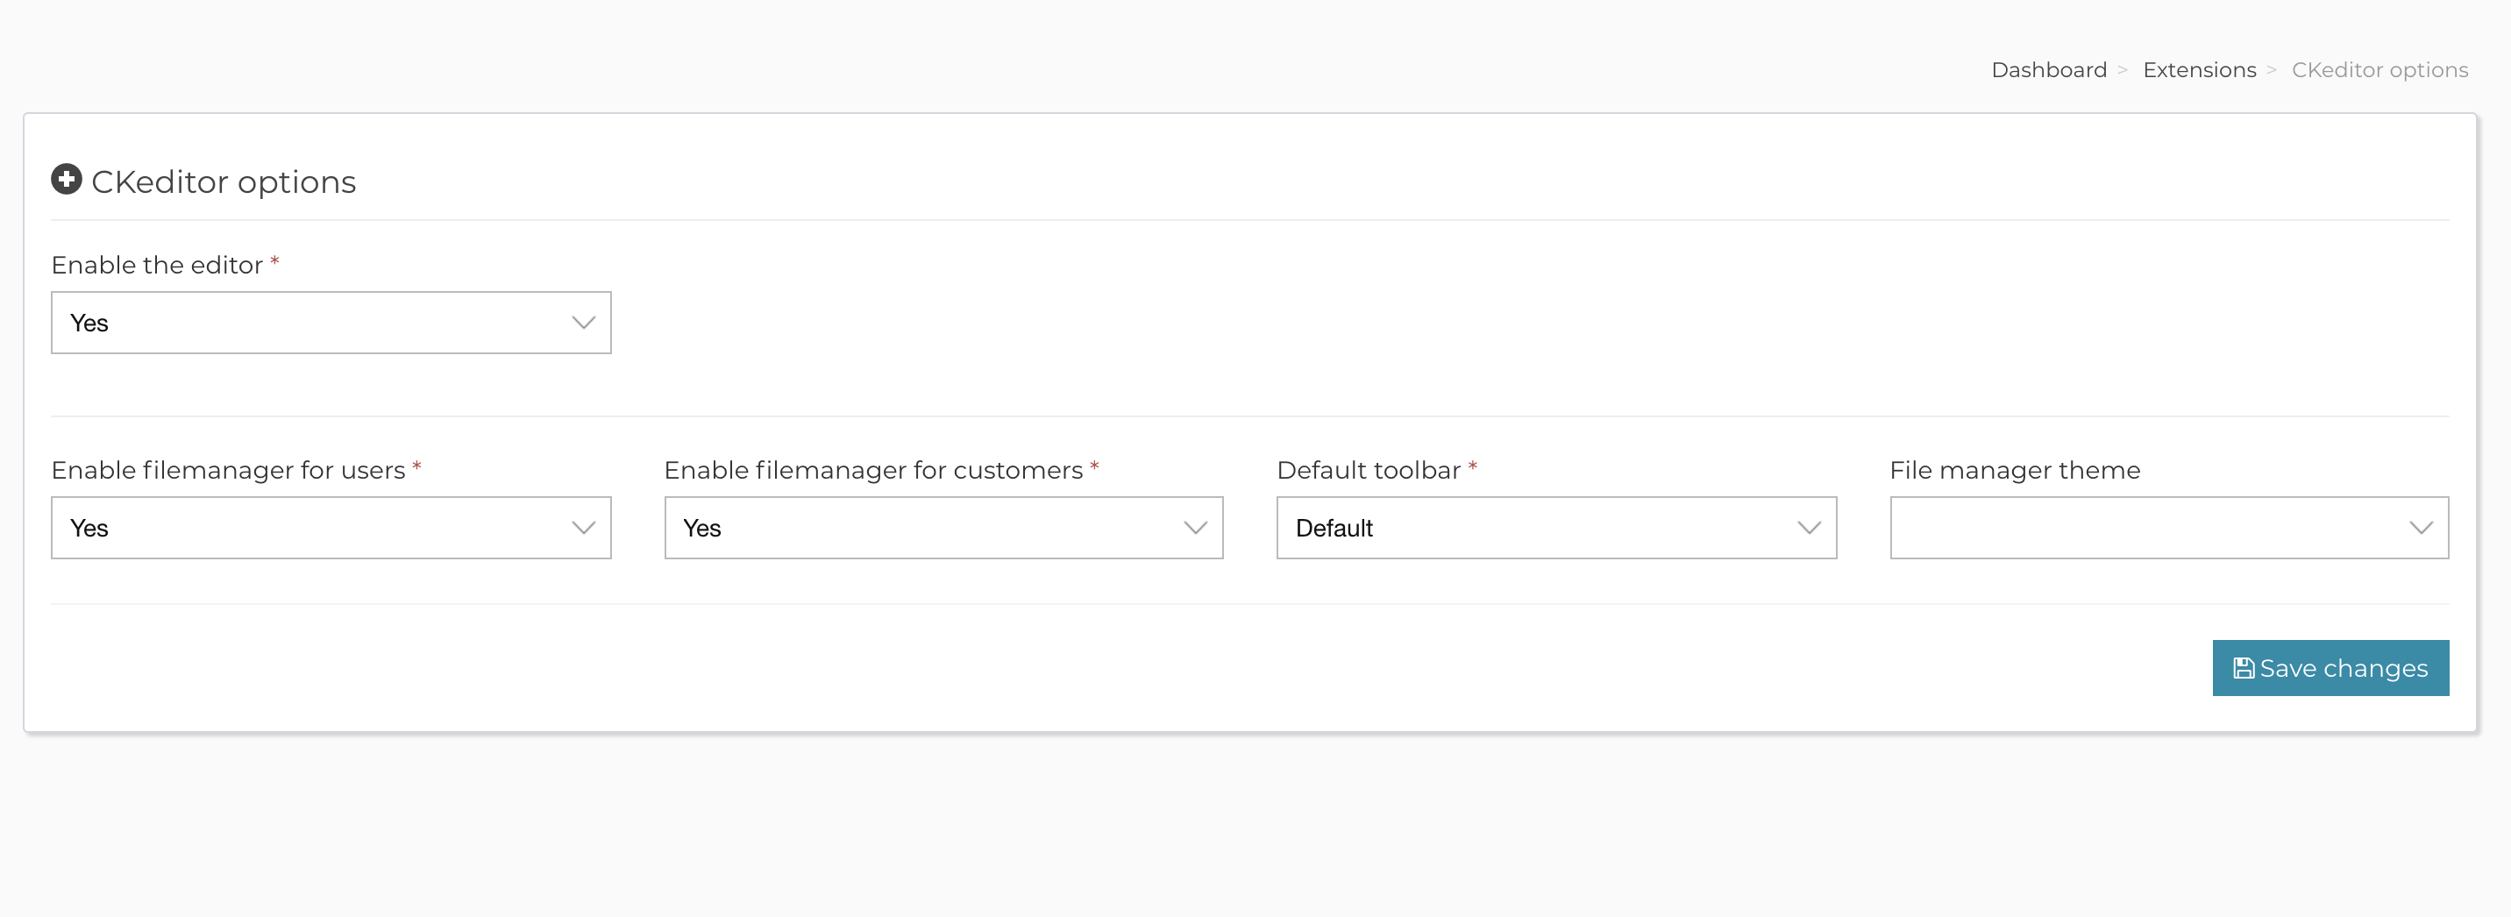2511x917 pixels.
Task: Open Enable filemanager for customers dropdown
Action: [x=943, y=528]
